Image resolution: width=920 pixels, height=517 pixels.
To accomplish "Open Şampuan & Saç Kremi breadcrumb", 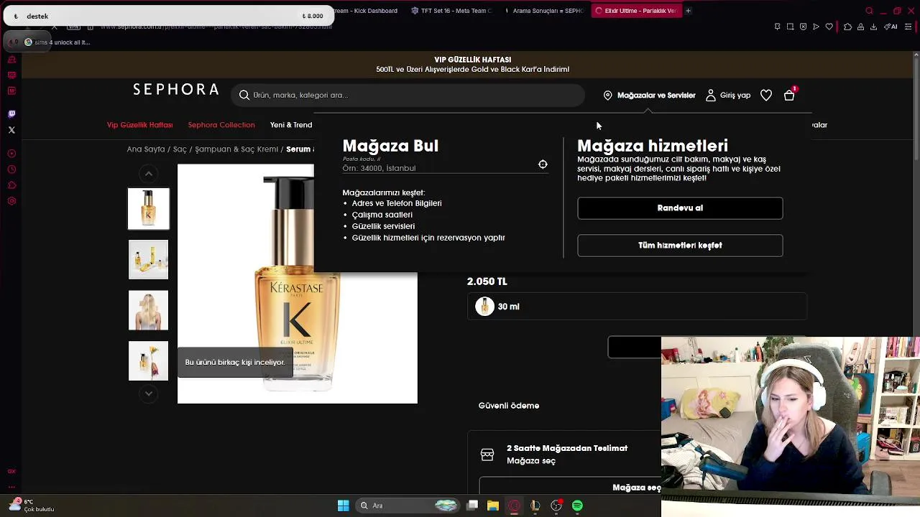I will tap(236, 149).
